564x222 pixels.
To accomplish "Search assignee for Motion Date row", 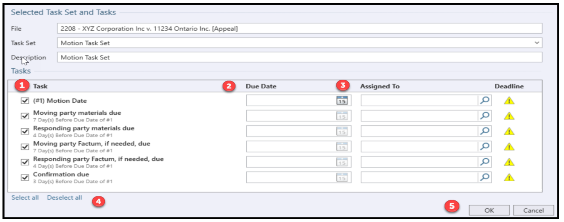I will [x=485, y=101].
